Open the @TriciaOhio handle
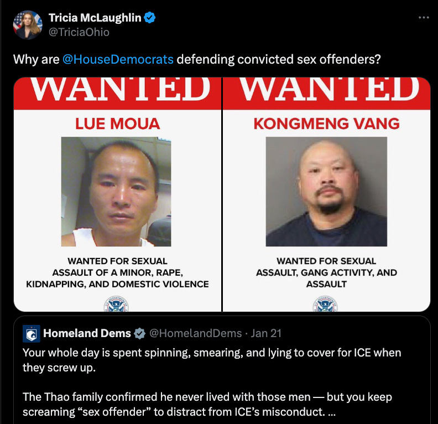Screen dimensions: 438x424 [79, 32]
